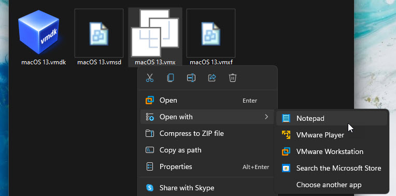Click the Rename icon in context menu
Viewport: 396px width, 196px height.
click(x=191, y=78)
